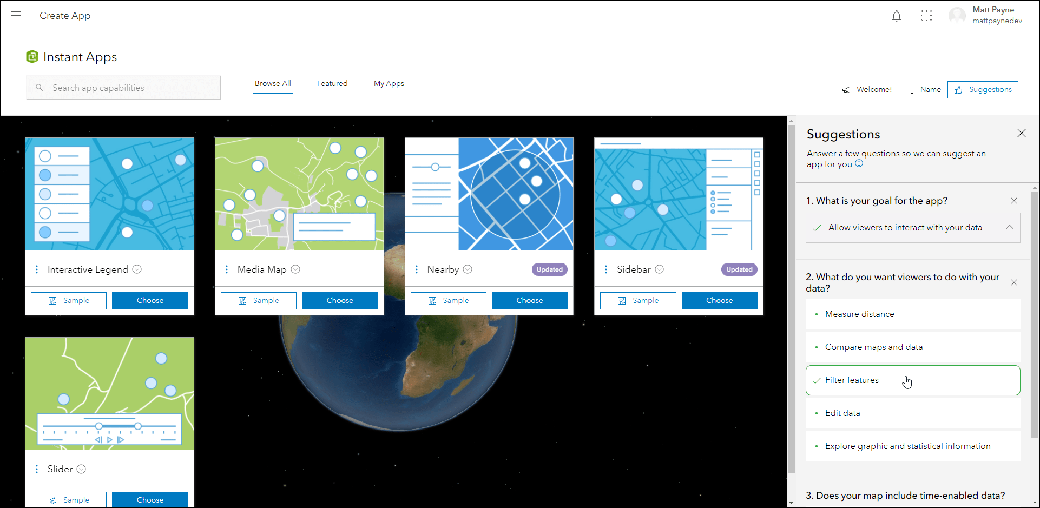Click the Welcome megaphone icon
This screenshot has height=508, width=1040.
point(846,90)
